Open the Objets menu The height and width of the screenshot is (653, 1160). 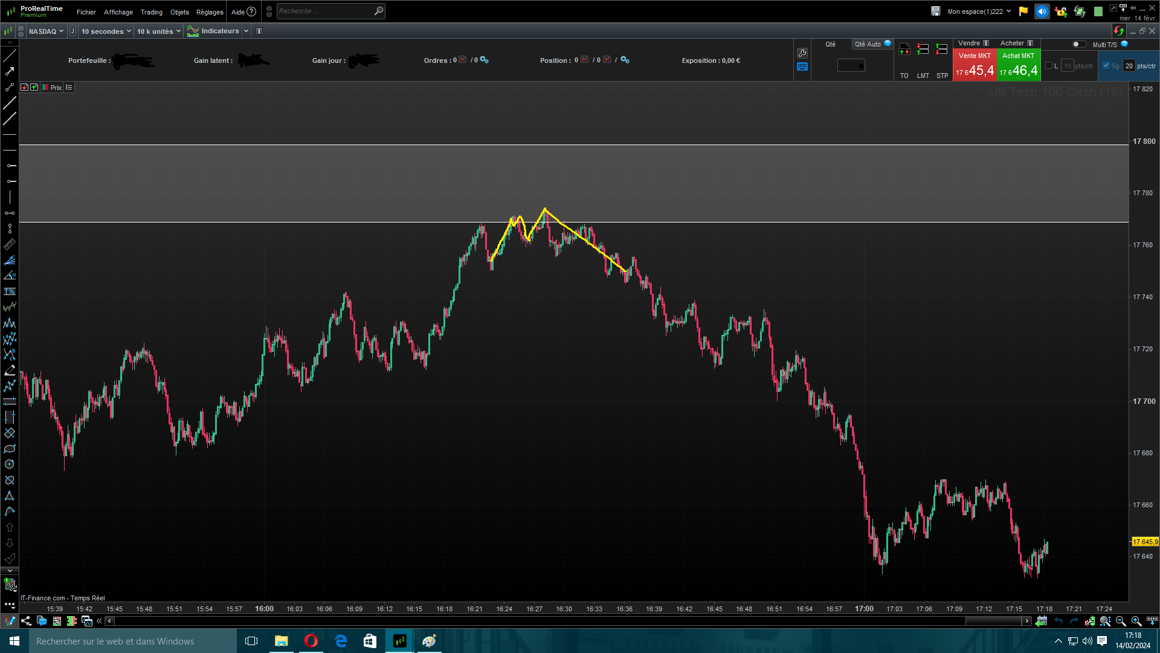click(179, 12)
